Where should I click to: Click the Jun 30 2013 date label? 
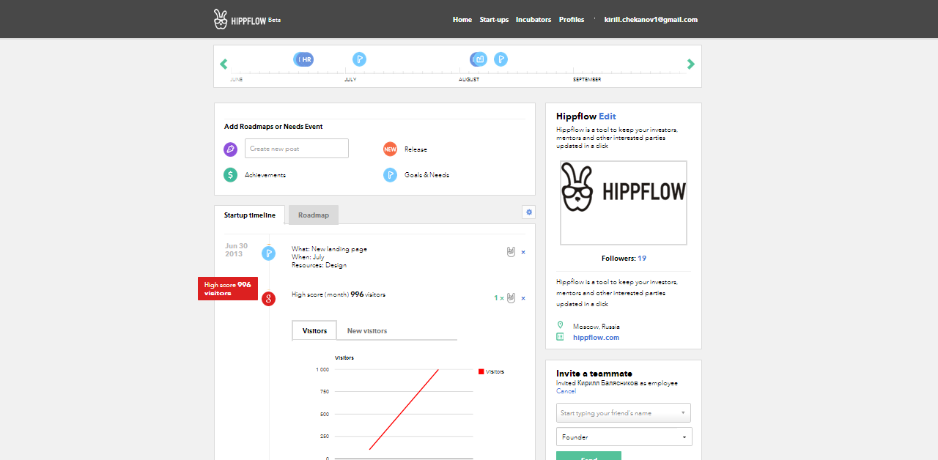pyautogui.click(x=236, y=250)
